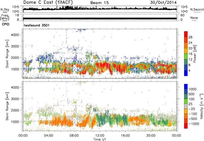Click the '3000' tick of the velocity panel
This screenshot has width=204, height=141.
pos(15,99)
